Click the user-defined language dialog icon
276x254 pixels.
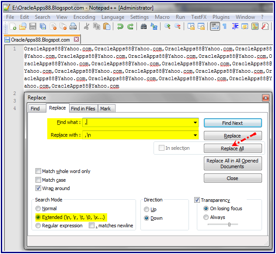(245, 26)
